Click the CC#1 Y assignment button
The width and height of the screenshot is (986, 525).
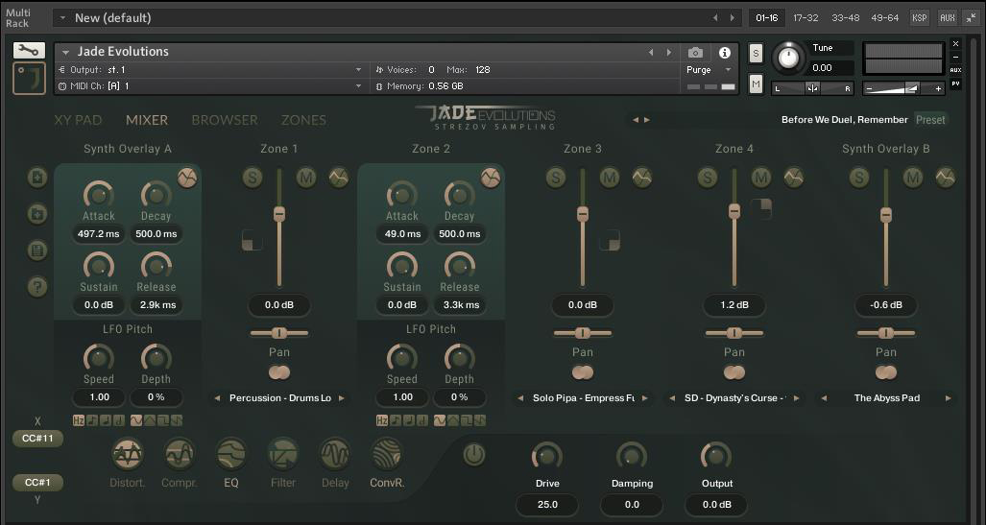click(37, 483)
